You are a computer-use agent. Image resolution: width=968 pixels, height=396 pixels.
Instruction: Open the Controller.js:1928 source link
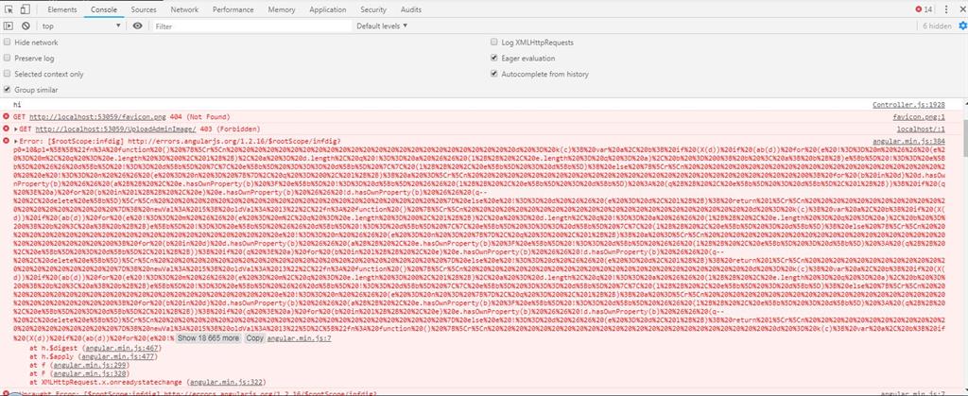[x=908, y=105]
